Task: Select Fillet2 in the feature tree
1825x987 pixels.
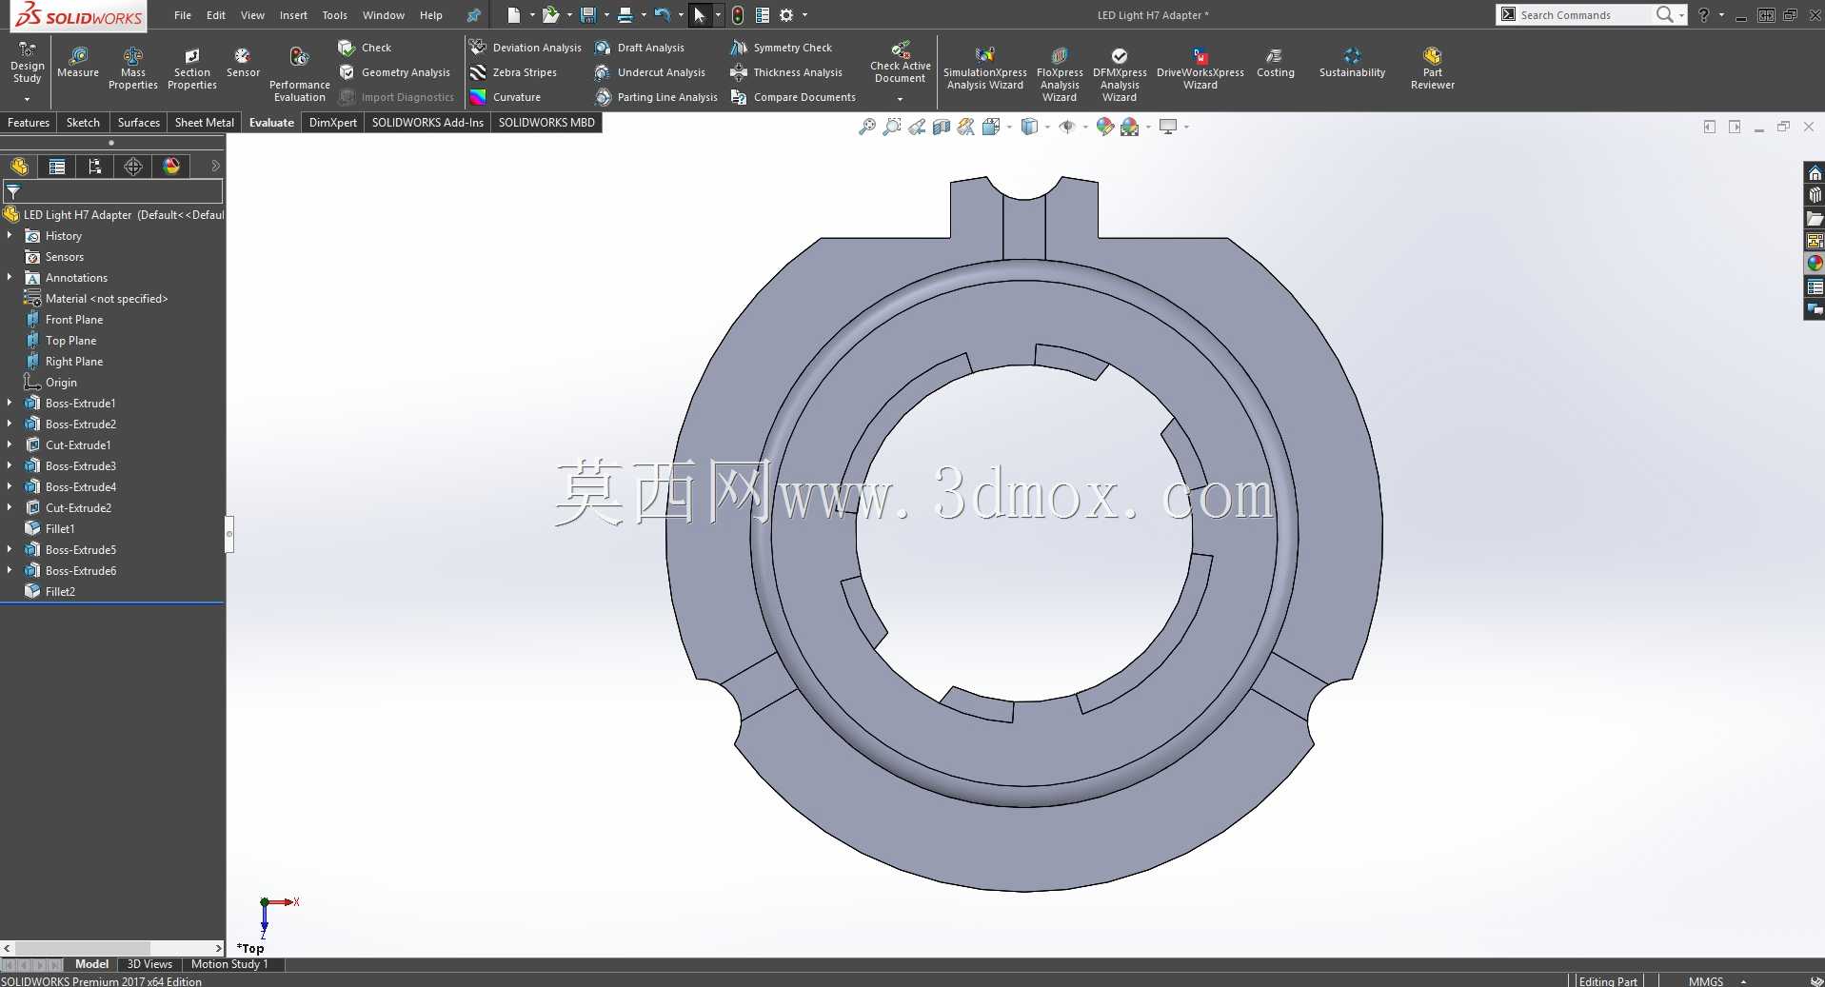Action: point(60,591)
